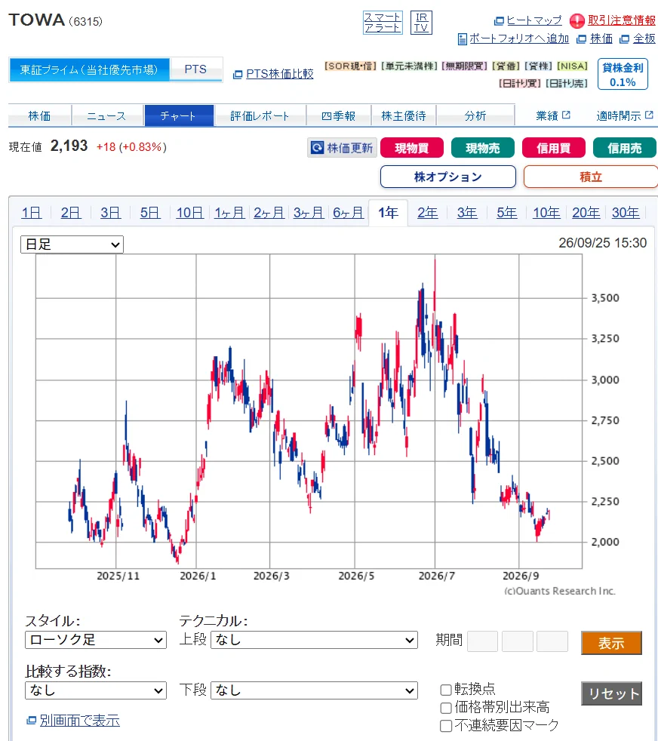Open the IR TV icon
Screen dimensions: 658x741
[x=421, y=23]
